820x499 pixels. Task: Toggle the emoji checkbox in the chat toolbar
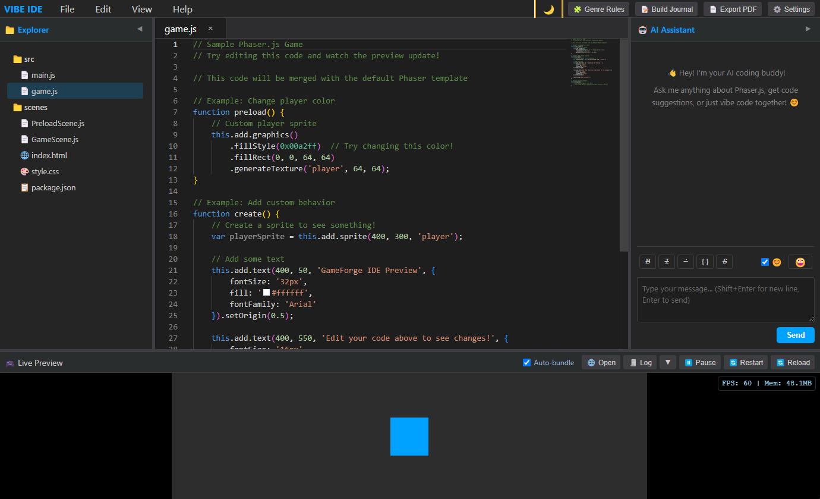point(765,262)
